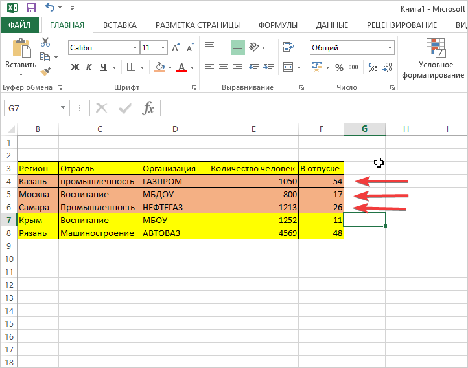Image resolution: width=468 pixels, height=368 pixels.
Task: Click the Undo arrow icon
Action: [x=51, y=8]
